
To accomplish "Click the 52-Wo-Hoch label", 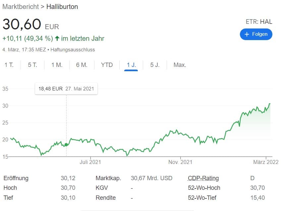I will coord(204,188).
